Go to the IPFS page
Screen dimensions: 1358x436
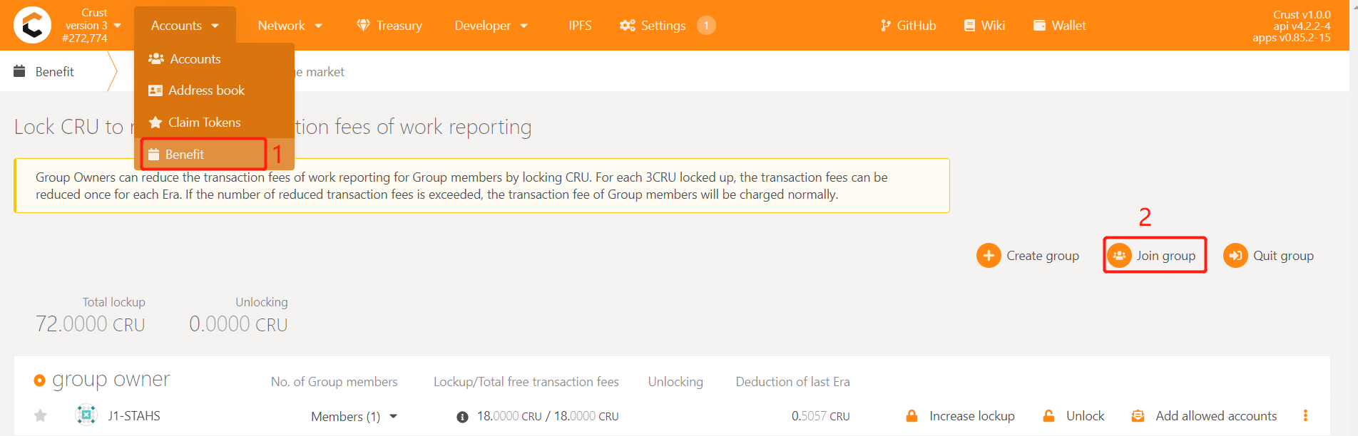(x=580, y=26)
